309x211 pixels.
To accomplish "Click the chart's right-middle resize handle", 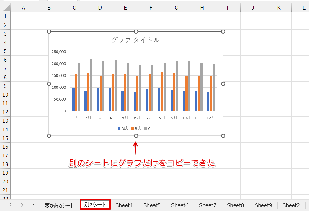I will [x=223, y=84].
